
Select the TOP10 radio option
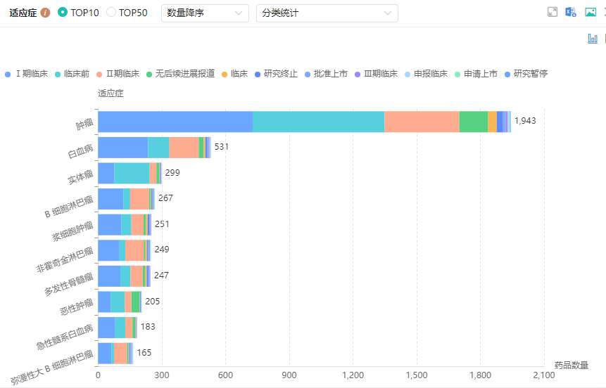(63, 13)
